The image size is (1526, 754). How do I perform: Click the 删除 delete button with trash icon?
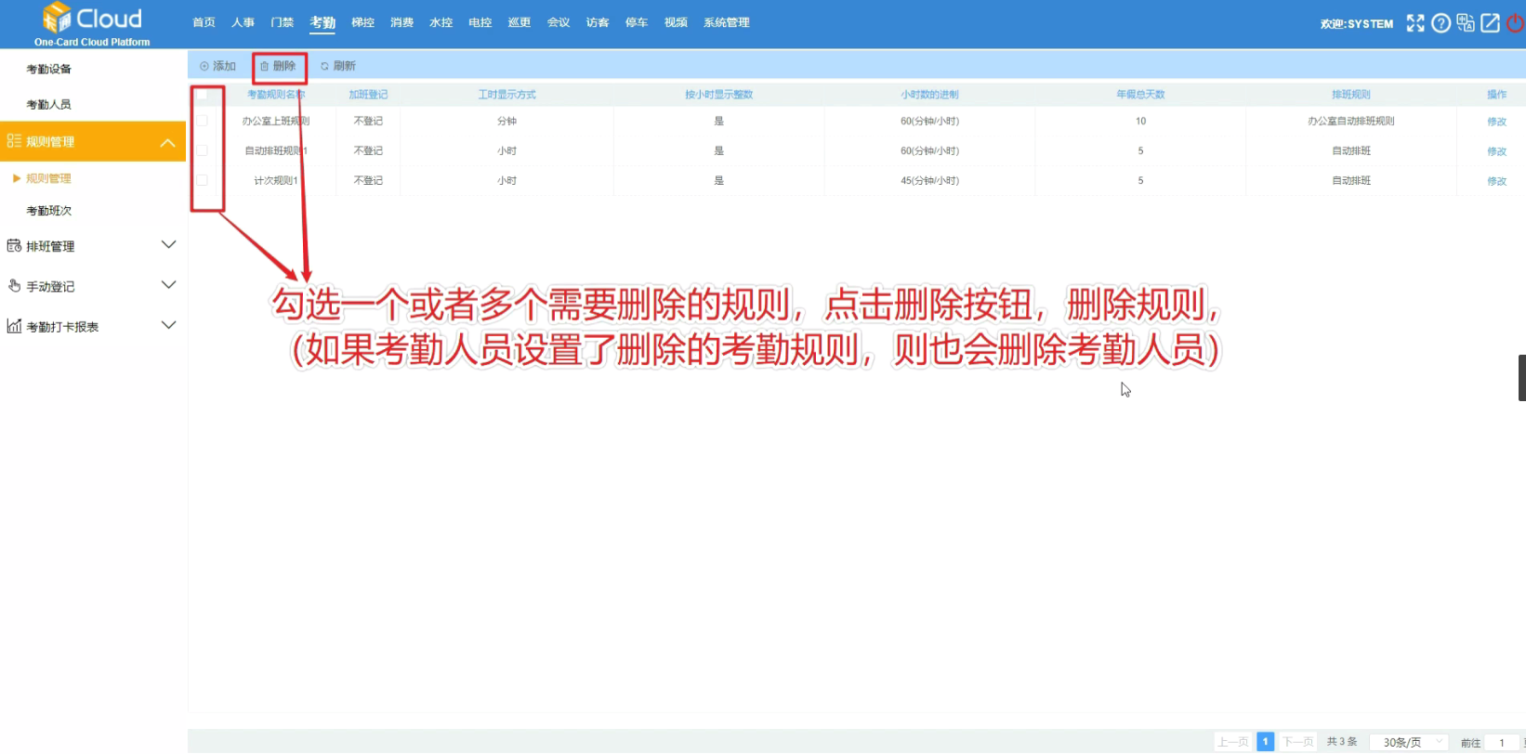[279, 66]
